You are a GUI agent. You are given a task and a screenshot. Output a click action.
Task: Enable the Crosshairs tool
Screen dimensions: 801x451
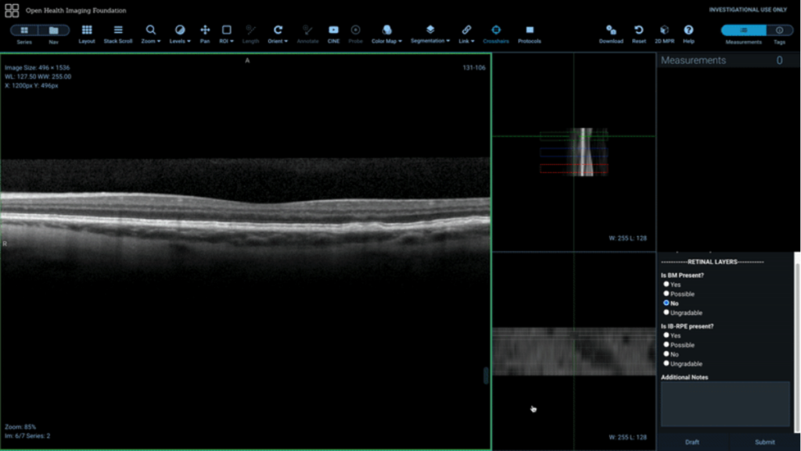tap(496, 31)
